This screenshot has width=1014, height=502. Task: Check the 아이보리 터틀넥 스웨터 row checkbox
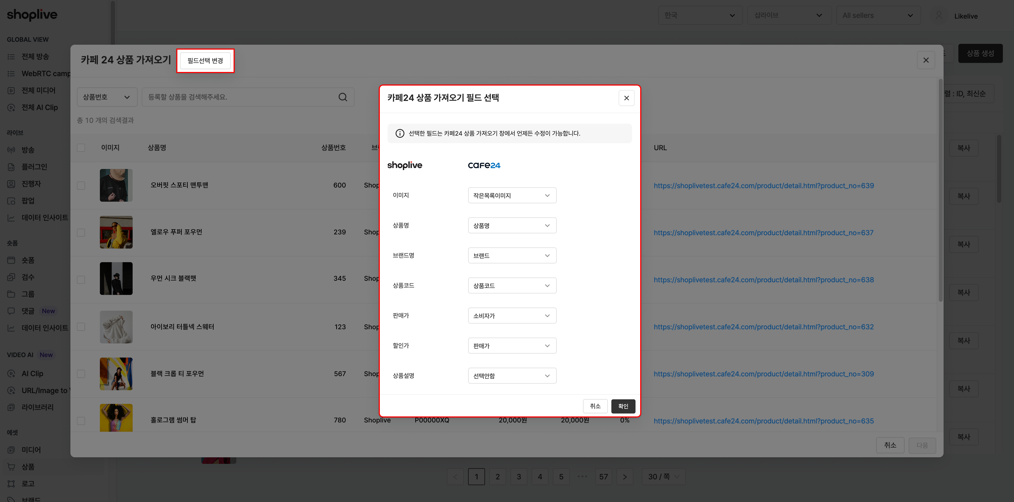point(81,327)
